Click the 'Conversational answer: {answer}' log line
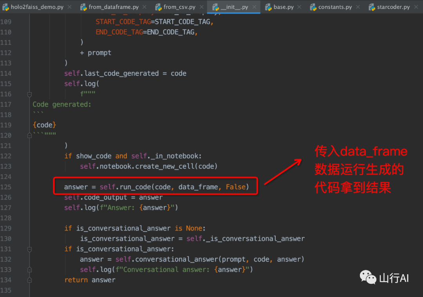 [x=166, y=270]
